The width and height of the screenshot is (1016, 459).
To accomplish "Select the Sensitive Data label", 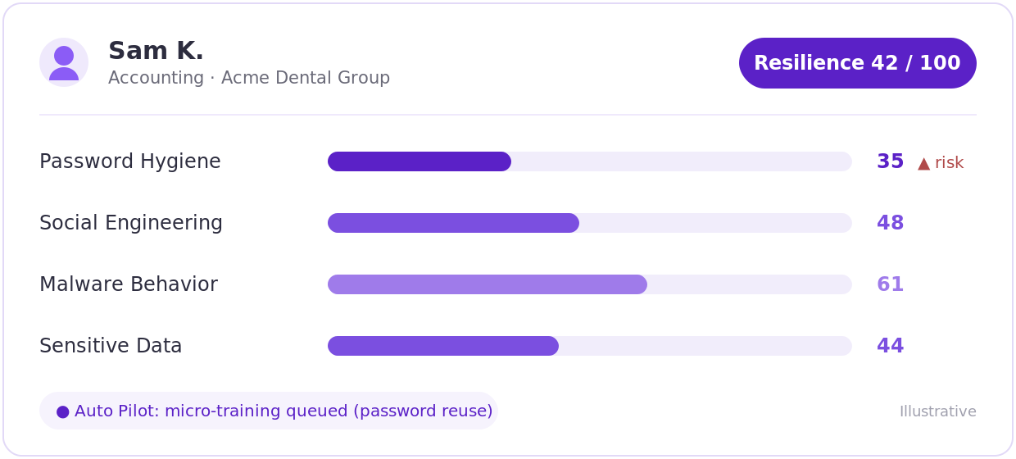I will [x=111, y=346].
